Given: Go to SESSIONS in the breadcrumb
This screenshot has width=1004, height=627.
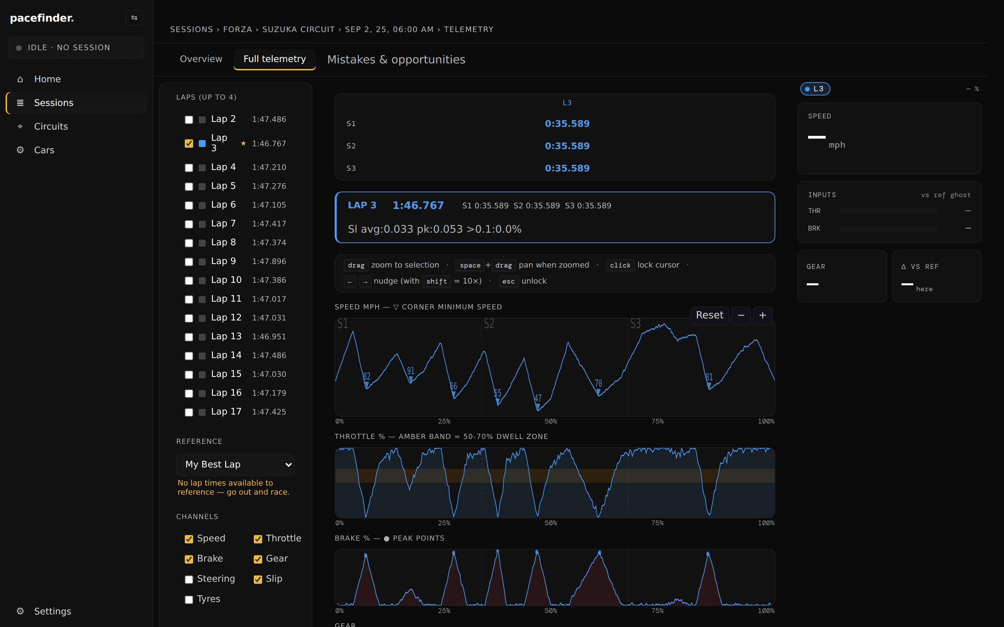Looking at the screenshot, I should 191,30.
